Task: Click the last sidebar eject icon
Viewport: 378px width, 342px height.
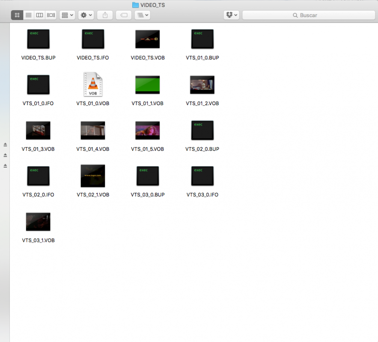Action: [x=5, y=166]
